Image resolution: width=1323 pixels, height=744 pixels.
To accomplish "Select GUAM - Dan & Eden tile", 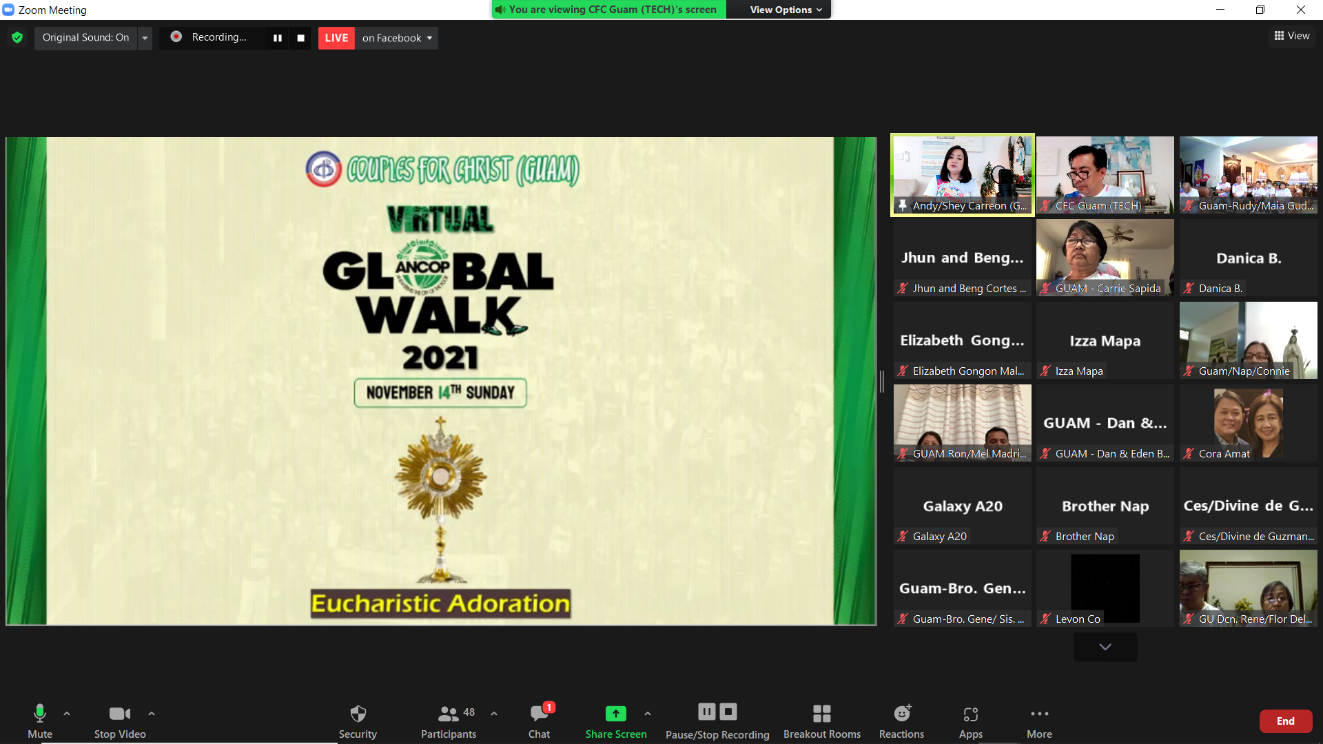I will tap(1105, 423).
